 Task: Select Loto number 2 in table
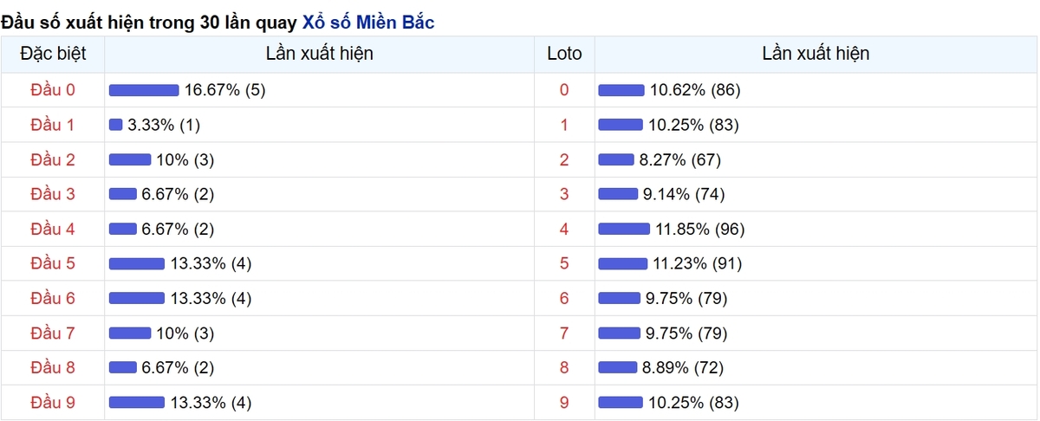coord(564,159)
